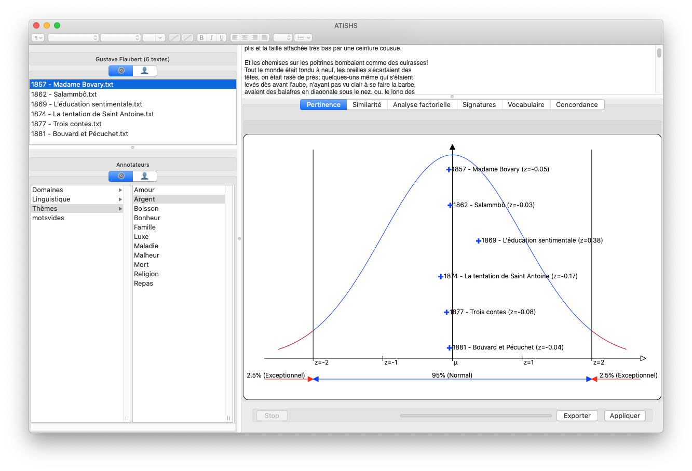Switch to the Similarité tab

coord(367,105)
